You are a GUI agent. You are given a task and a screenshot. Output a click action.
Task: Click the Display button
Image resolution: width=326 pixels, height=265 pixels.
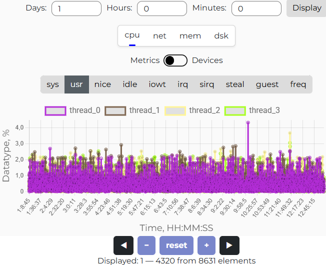coord(306,8)
